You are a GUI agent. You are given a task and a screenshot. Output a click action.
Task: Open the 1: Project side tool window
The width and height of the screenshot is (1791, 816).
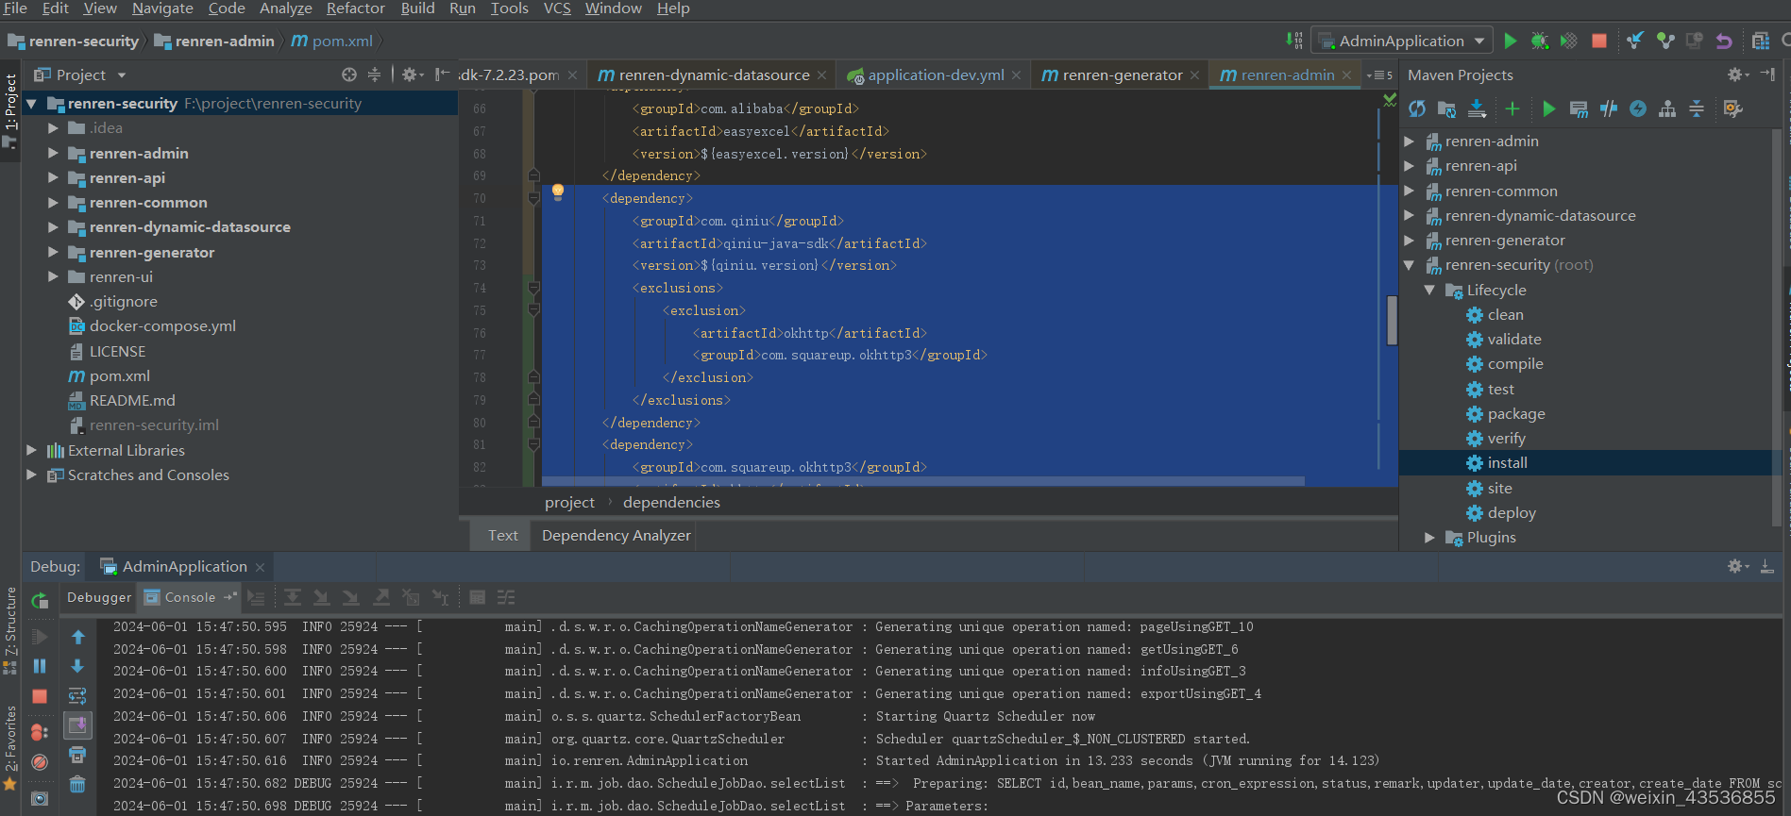click(x=10, y=109)
